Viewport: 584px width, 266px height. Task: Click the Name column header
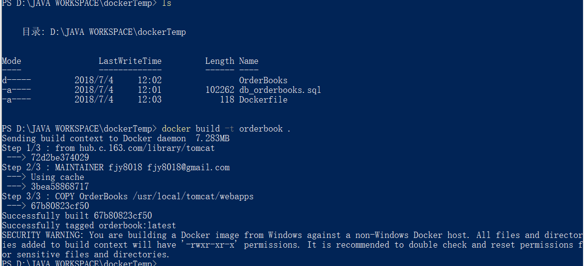click(x=248, y=61)
